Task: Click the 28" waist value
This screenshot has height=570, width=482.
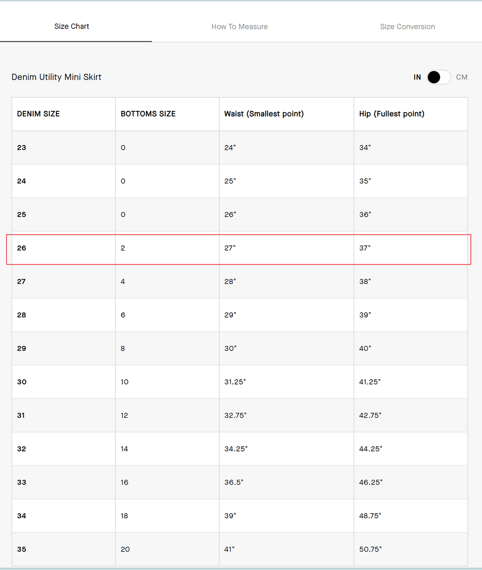Action: 230,281
